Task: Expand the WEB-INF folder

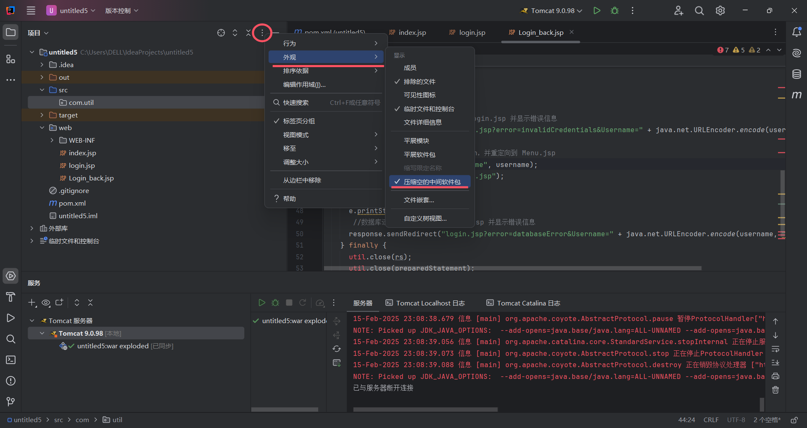Action: [52, 140]
